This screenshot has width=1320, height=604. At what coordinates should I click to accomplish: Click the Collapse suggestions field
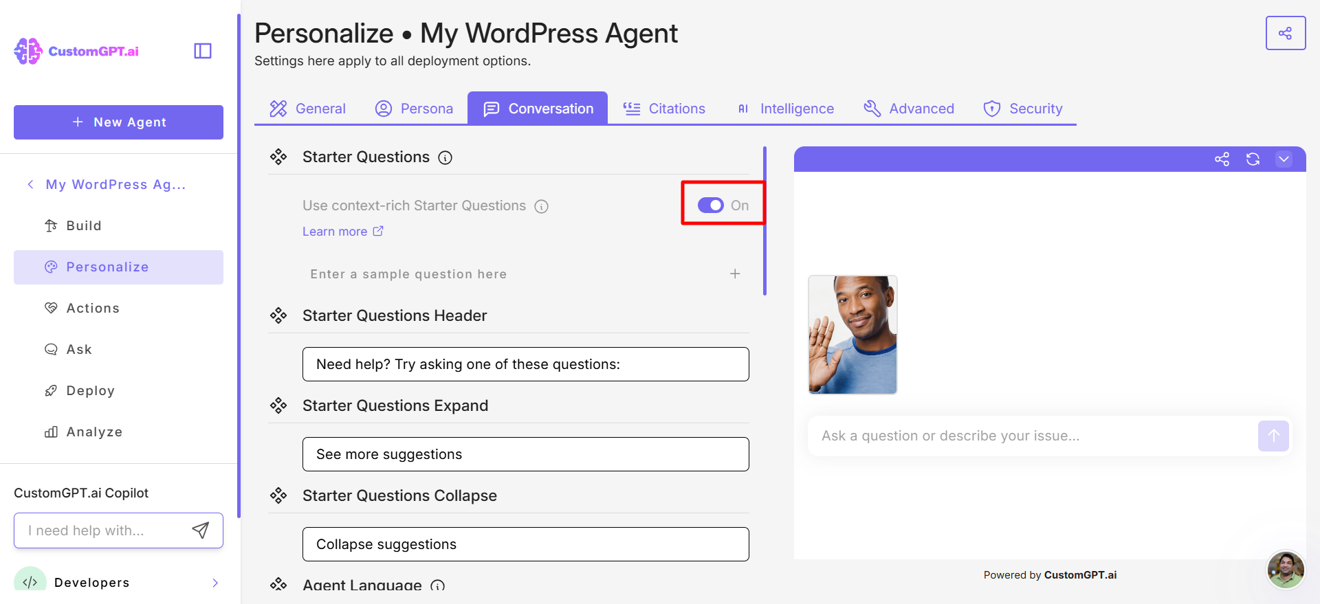[526, 544]
